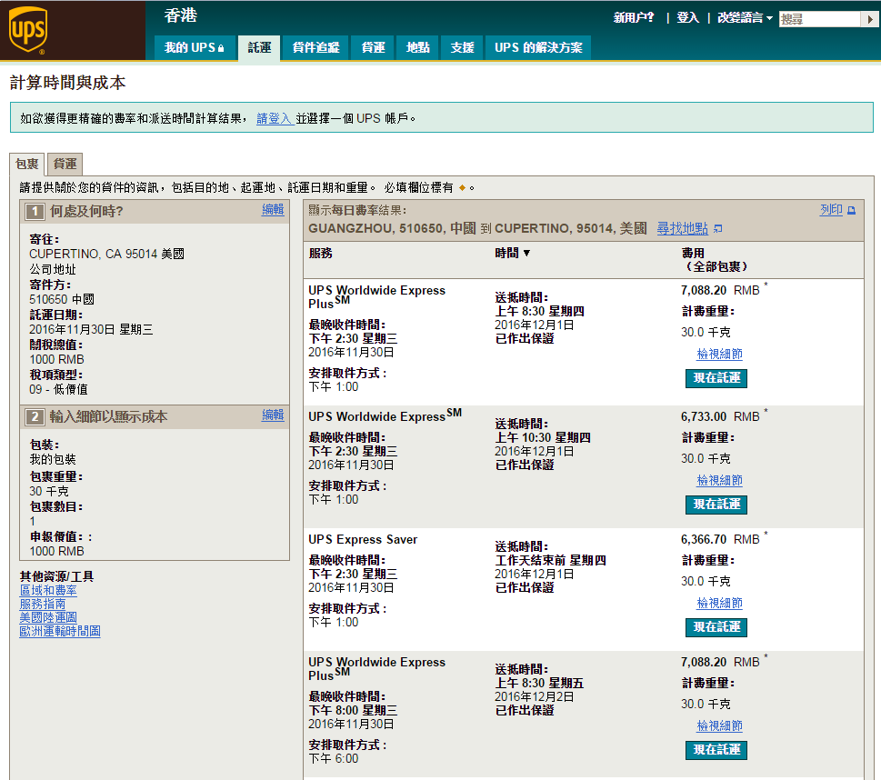The width and height of the screenshot is (881, 780).
Task: Click 編輯 for 輸入細節以顯示成本 section
Action: coord(273,415)
